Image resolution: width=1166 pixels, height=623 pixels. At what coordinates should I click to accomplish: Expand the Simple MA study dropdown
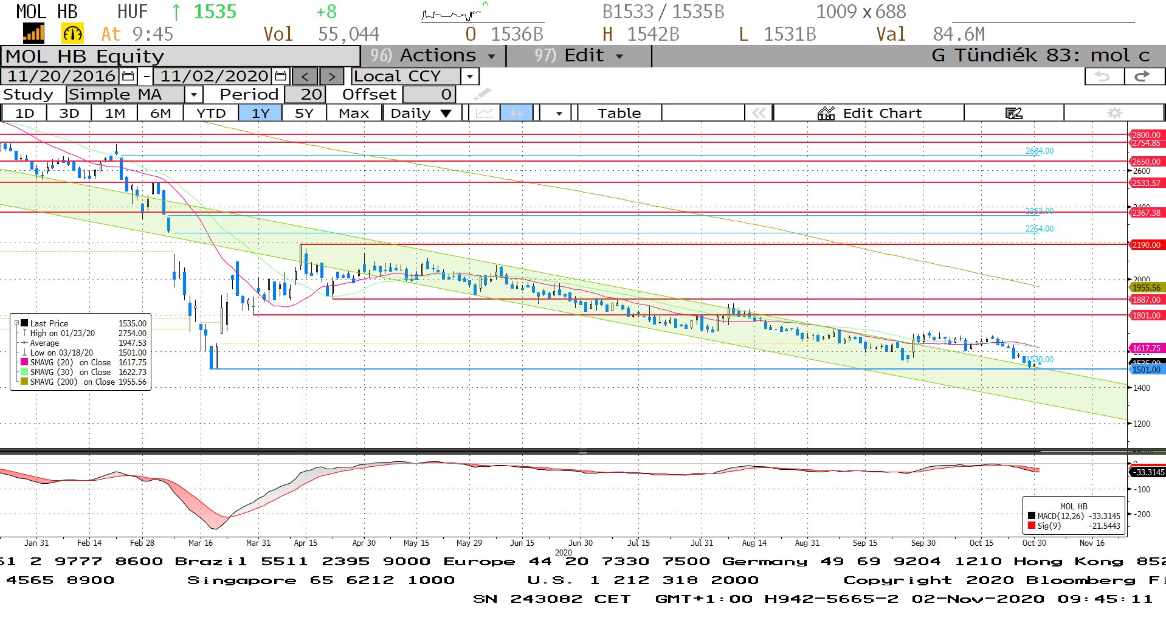tap(193, 94)
